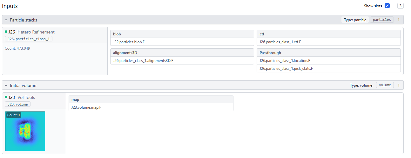Collapse the Particle stacks section
Viewport: 411px width, 158px height.
click(6, 20)
